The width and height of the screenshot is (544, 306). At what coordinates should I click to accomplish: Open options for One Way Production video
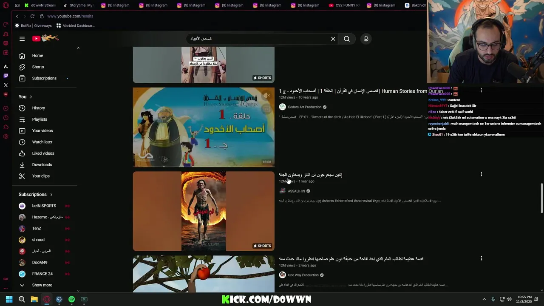pyautogui.click(x=481, y=258)
